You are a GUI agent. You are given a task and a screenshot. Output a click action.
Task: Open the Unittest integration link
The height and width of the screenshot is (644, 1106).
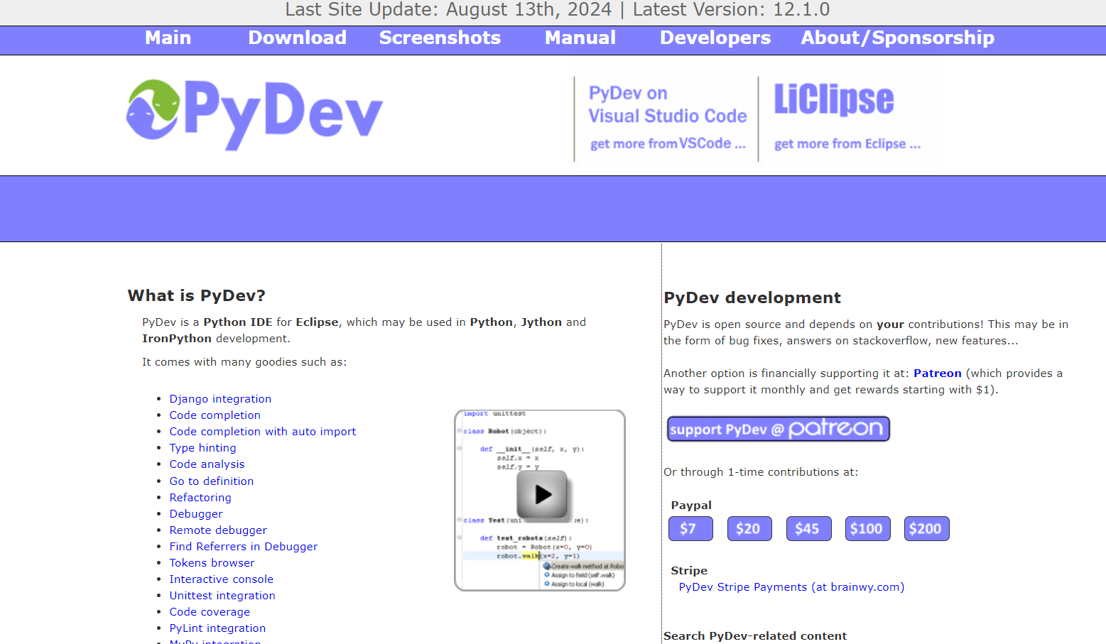click(x=222, y=596)
